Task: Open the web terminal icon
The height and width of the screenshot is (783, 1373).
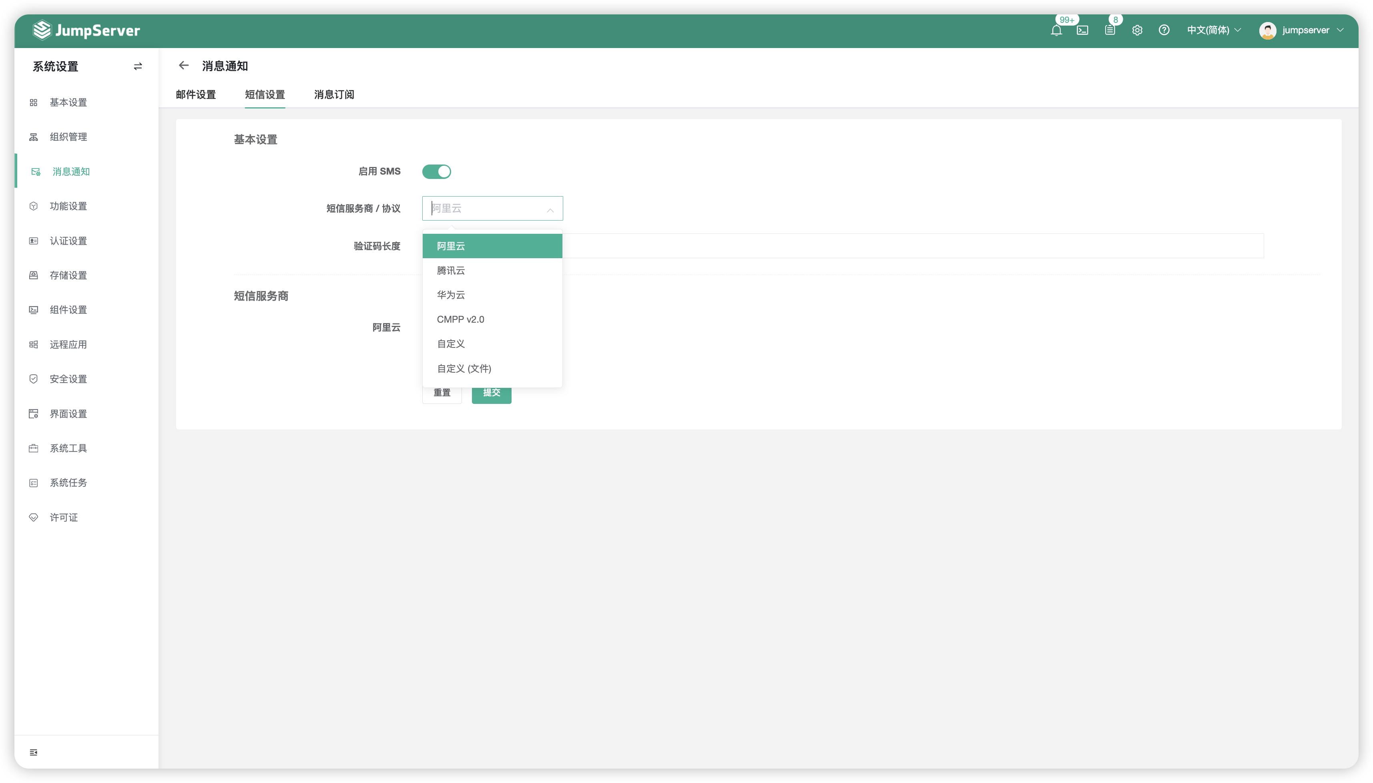Action: [x=1082, y=30]
